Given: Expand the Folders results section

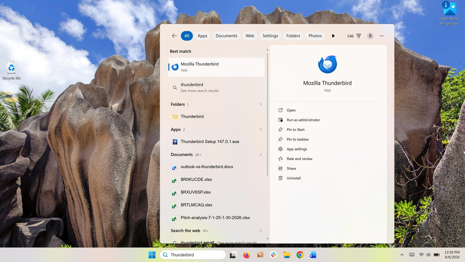Looking at the screenshot, I should pos(261,104).
